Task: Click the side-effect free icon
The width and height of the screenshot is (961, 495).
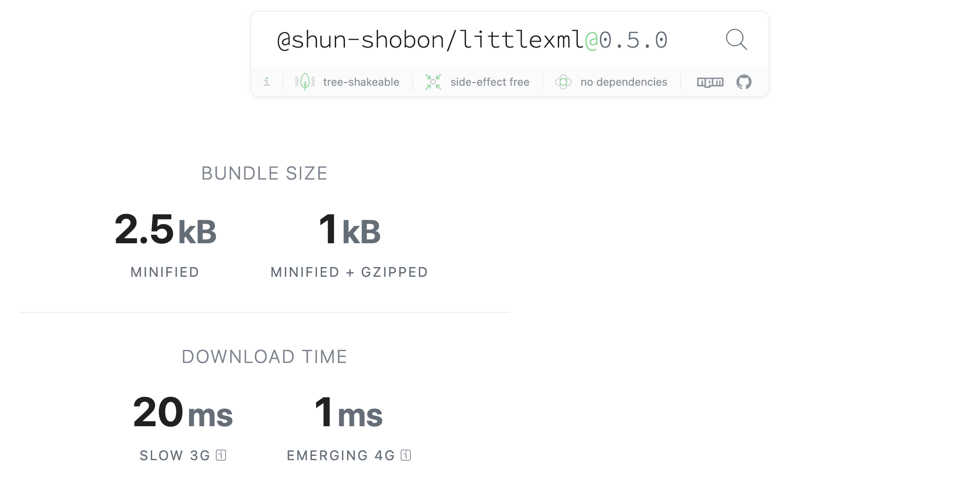Action: [x=433, y=81]
